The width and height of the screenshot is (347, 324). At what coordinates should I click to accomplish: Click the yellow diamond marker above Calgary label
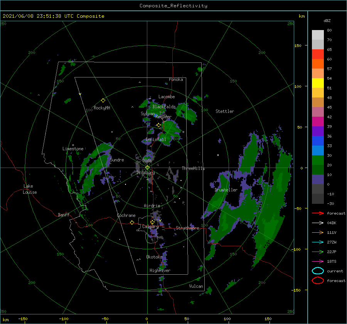(x=152, y=222)
